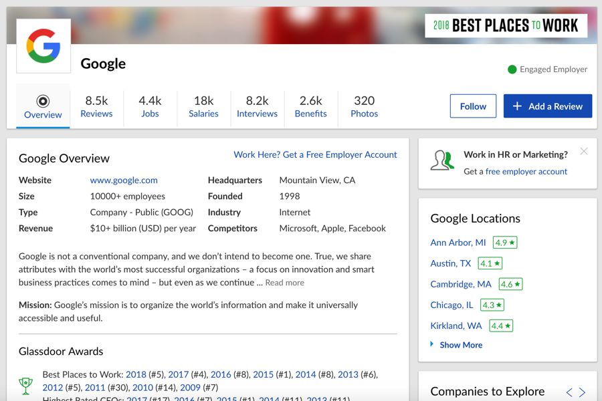
Task: Click the $10+ billion (USD) revenue value
Action: pyautogui.click(x=143, y=229)
